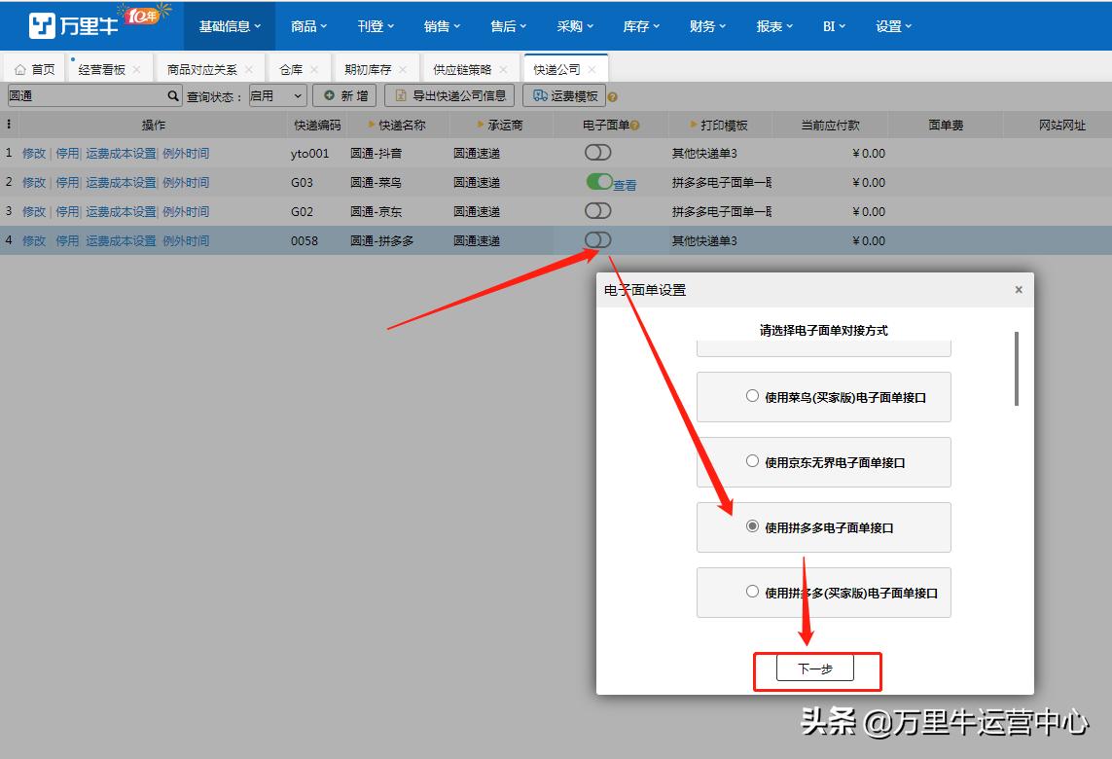1112x759 pixels.
Task: Click the search magnifier icon
Action: point(173,95)
